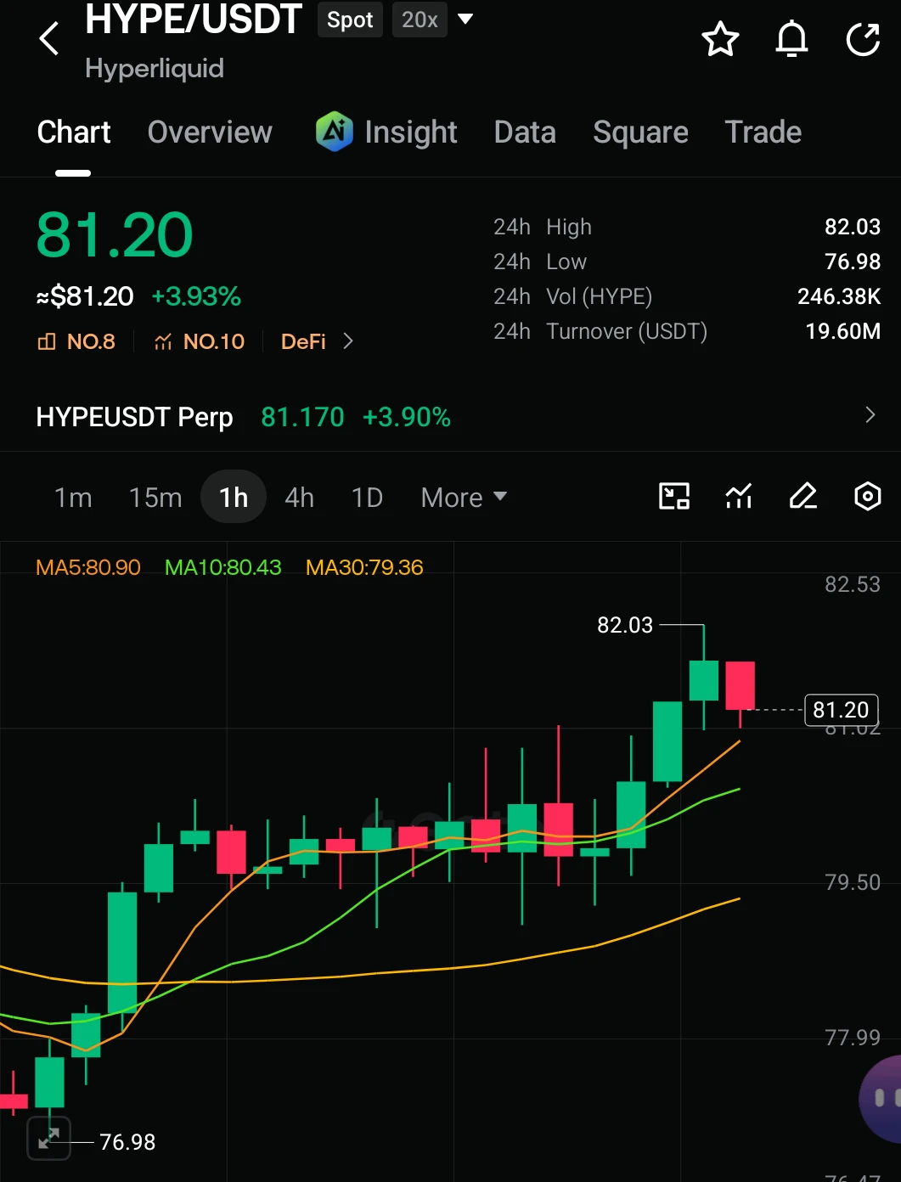Image resolution: width=901 pixels, height=1182 pixels.
Task: Tap the 76.98 low marker on chart
Action: [127, 1142]
